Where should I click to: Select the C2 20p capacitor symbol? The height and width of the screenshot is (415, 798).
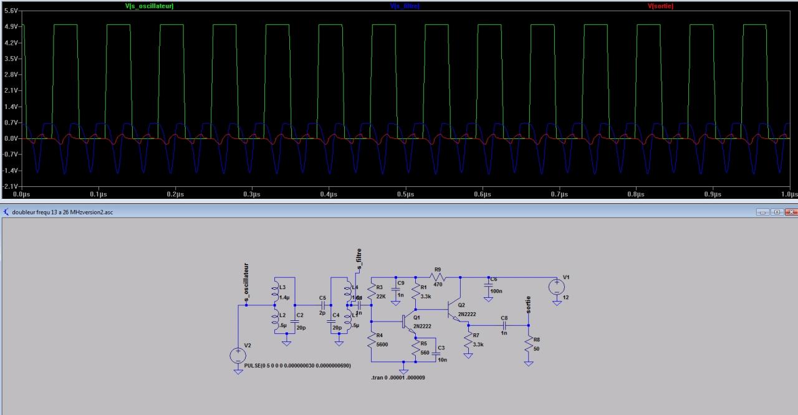coord(295,322)
